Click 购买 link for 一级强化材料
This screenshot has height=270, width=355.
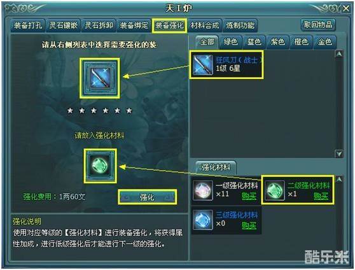pyautogui.click(x=249, y=196)
